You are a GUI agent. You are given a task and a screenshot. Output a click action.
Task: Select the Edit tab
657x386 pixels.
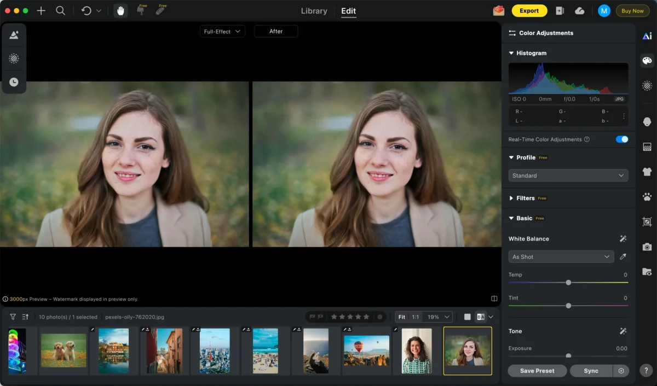348,11
